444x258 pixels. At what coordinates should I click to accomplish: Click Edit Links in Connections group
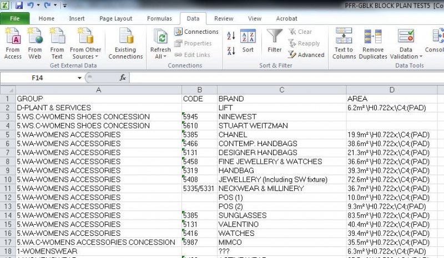pos(192,55)
